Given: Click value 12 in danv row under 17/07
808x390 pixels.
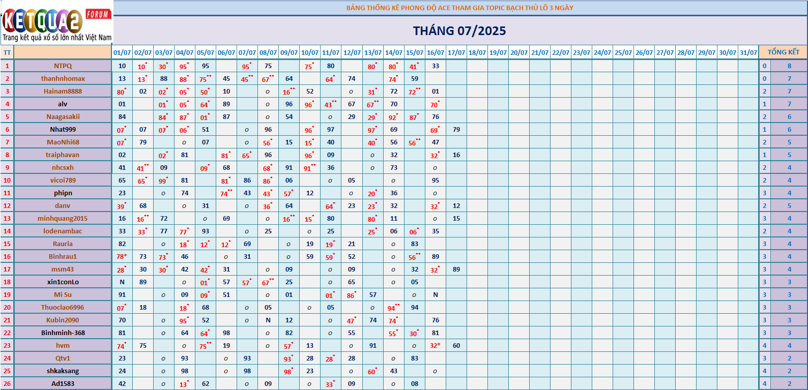Looking at the screenshot, I should tap(456, 206).
